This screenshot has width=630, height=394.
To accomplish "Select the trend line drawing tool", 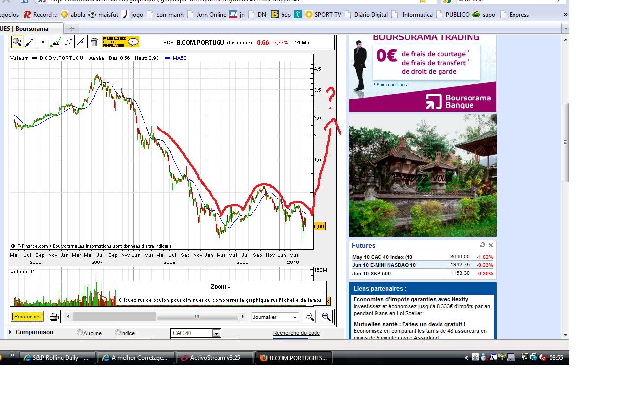I will [30, 42].
